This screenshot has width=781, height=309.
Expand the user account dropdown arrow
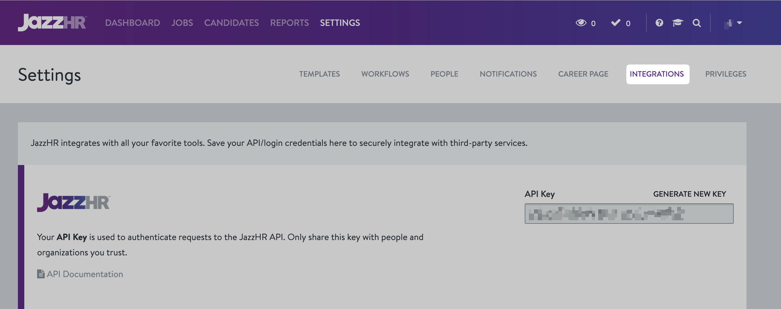739,23
